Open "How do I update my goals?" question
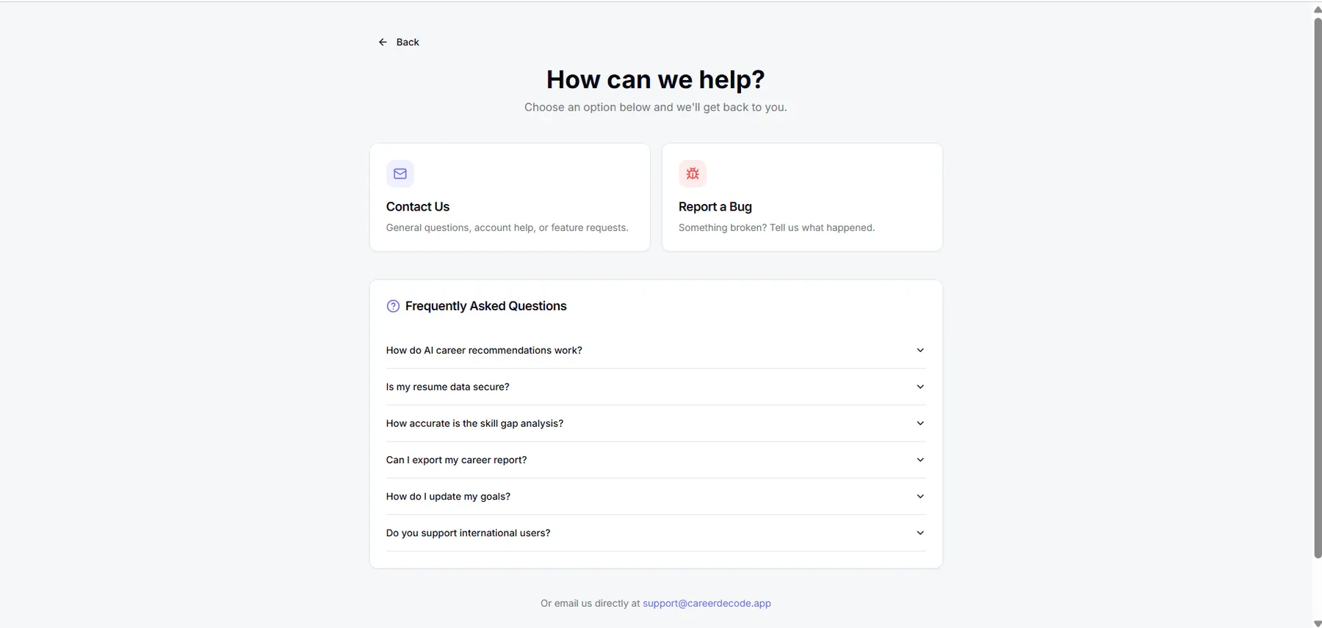Viewport: 1322px width, 628px height. 656,497
